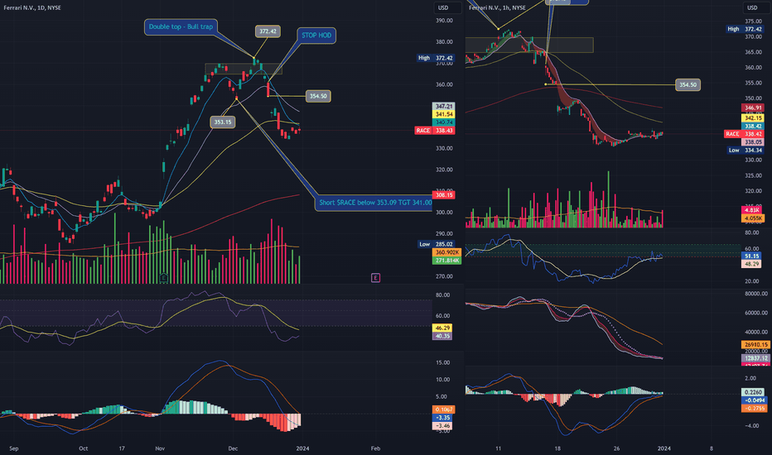Click the pink 338.05 axis tag
Image resolution: width=772 pixels, height=455 pixels.
coord(753,142)
